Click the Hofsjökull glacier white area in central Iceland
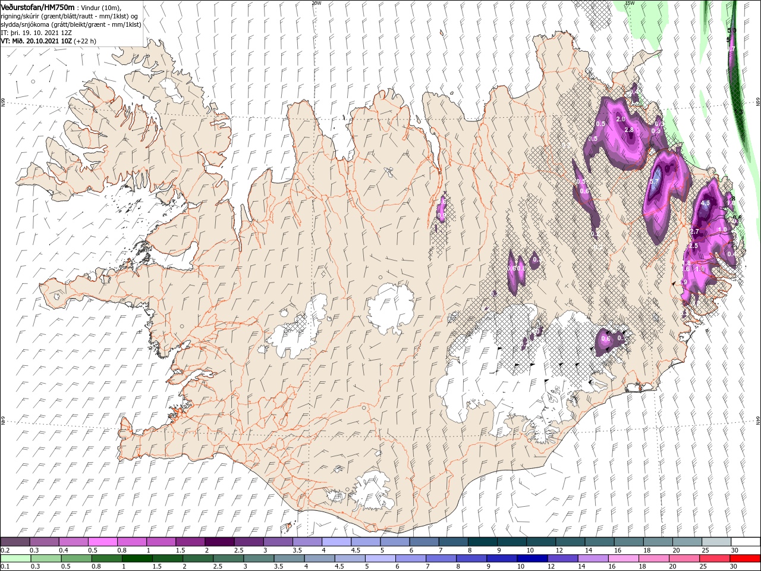Image resolution: width=761 pixels, height=571 pixels. [391, 308]
